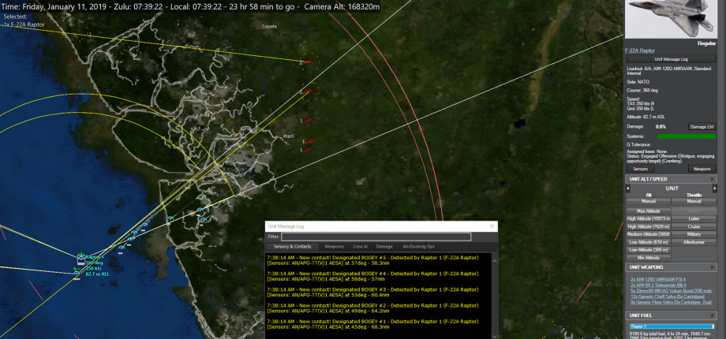Select the lowest red bogey contact near Warri

(x=309, y=149)
